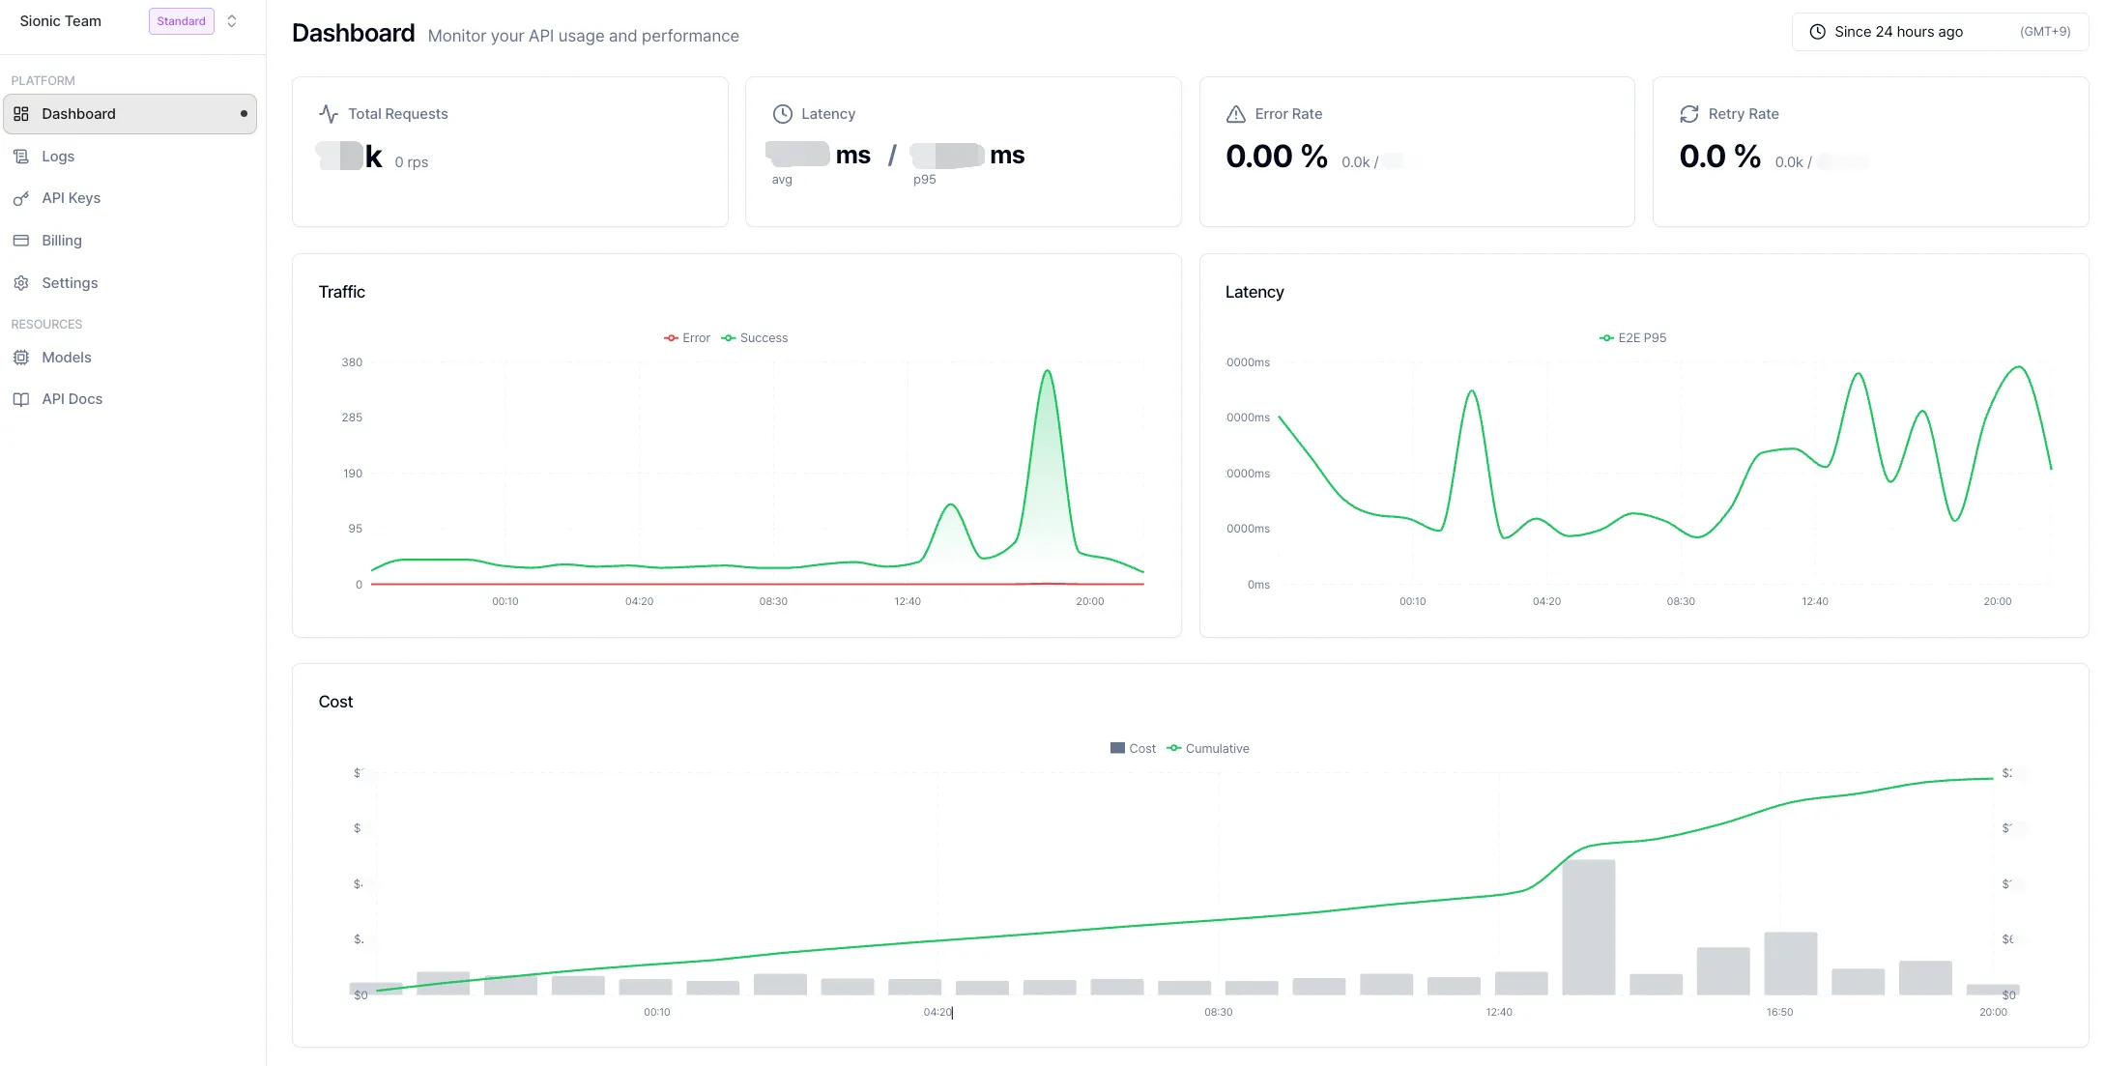Toggle the Cost bars legend item
The height and width of the screenshot is (1066, 2105).
pyautogui.click(x=1134, y=749)
